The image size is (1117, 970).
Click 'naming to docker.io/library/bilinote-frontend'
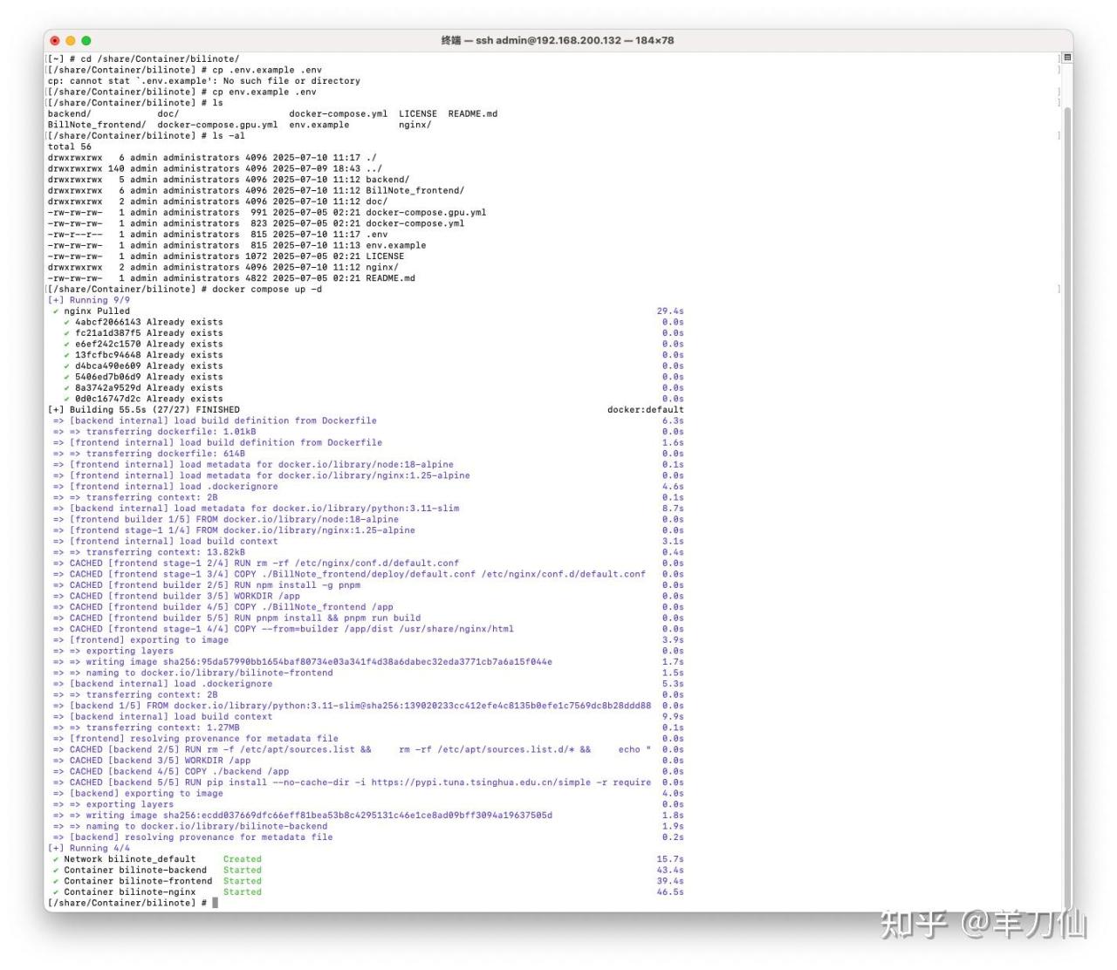coord(193,673)
